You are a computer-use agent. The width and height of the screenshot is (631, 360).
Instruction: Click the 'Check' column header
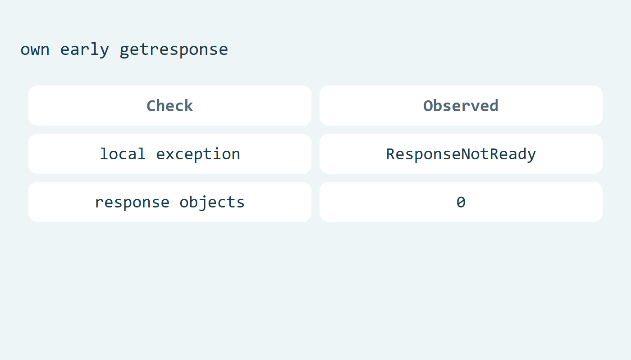tap(170, 105)
